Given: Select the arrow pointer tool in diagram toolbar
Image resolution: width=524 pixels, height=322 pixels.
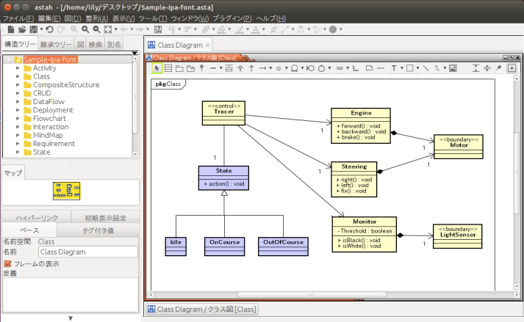Looking at the screenshot, I should [157, 68].
